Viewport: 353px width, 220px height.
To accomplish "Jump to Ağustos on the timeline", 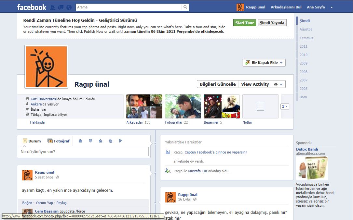I will 306,29.
